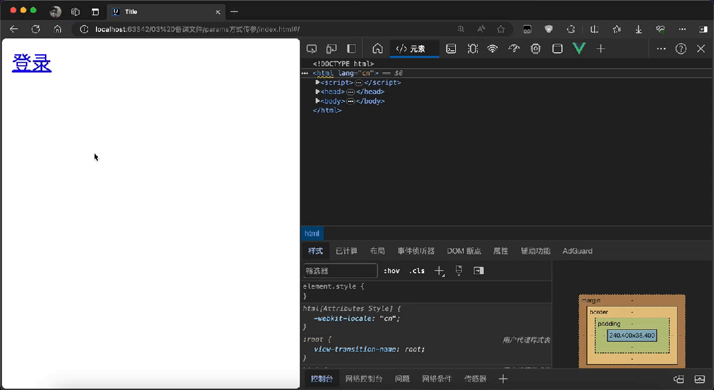Click the profile avatar icon
Viewport: 714px width, 390px height.
click(56, 12)
